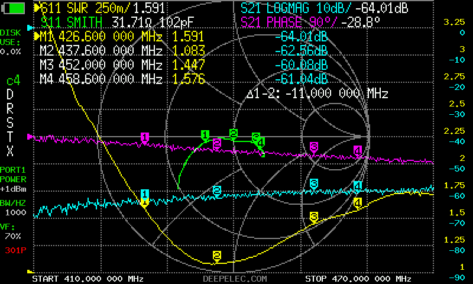This screenshot has height=284, width=473.
Task: Click the BW/HZ 1000 bandwidth setting
Action: [13, 208]
